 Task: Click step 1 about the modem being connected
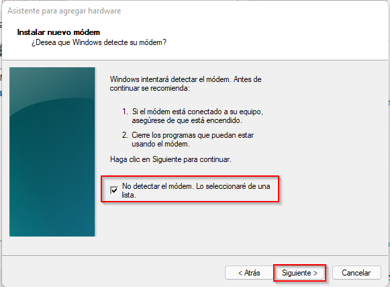coord(192,116)
